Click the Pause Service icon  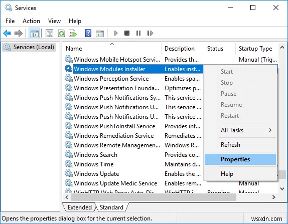tap(138, 33)
